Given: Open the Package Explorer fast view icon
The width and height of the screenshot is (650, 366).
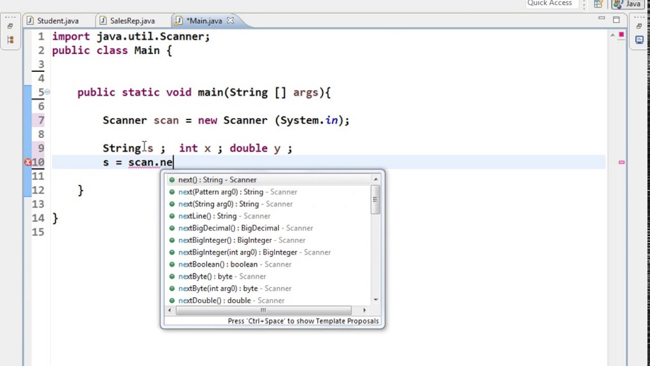Looking at the screenshot, I should point(10,39).
